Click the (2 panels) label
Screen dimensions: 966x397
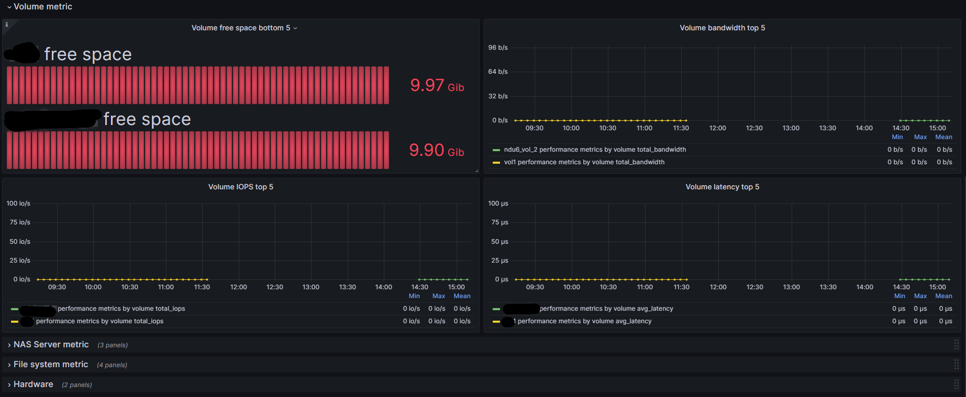(77, 385)
